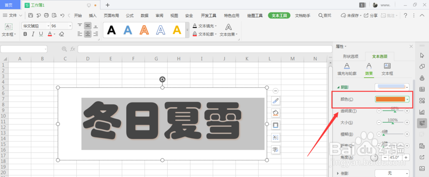Toggle Bold formatting
This screenshot has height=177, width=429.
coord(25,34)
